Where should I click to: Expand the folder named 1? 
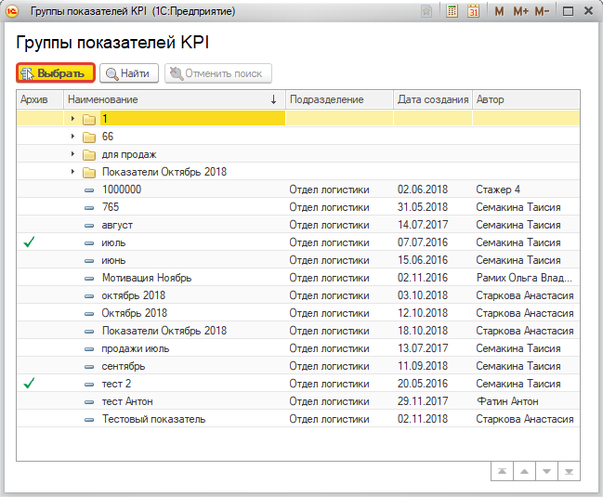pos(72,118)
